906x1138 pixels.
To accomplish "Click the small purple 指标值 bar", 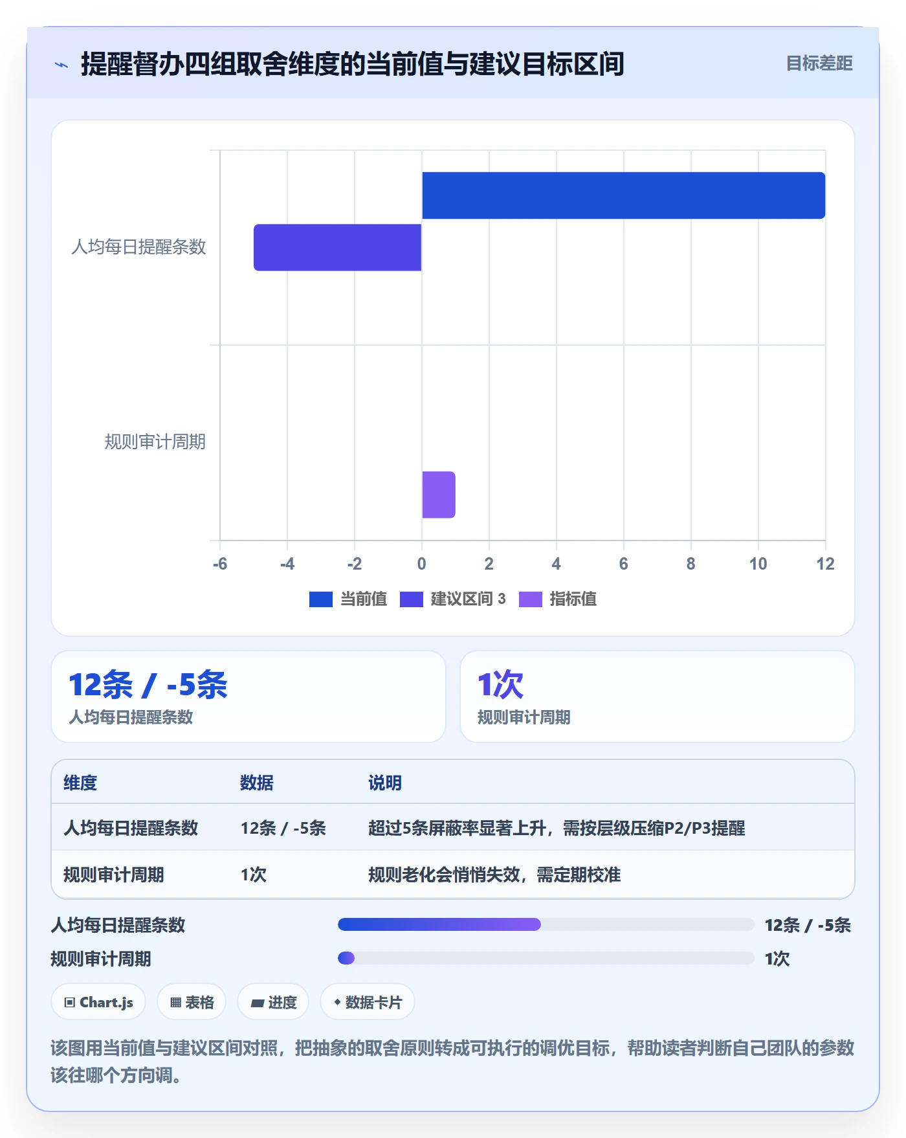I will click(x=439, y=495).
